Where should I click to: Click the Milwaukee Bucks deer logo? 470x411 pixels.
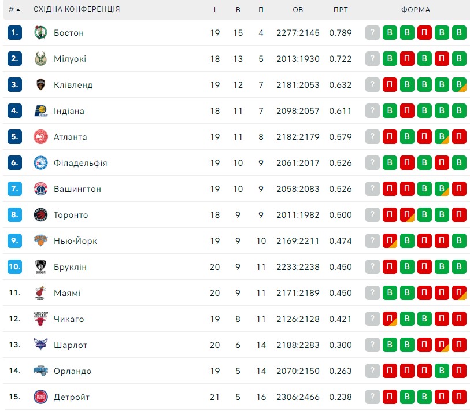(40, 59)
